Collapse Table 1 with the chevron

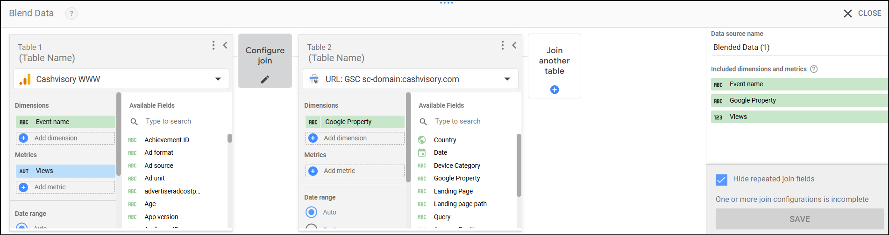pos(225,45)
